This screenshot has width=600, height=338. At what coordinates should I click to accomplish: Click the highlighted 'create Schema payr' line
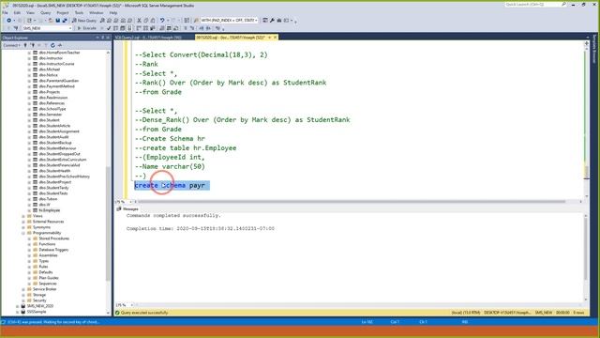click(172, 186)
